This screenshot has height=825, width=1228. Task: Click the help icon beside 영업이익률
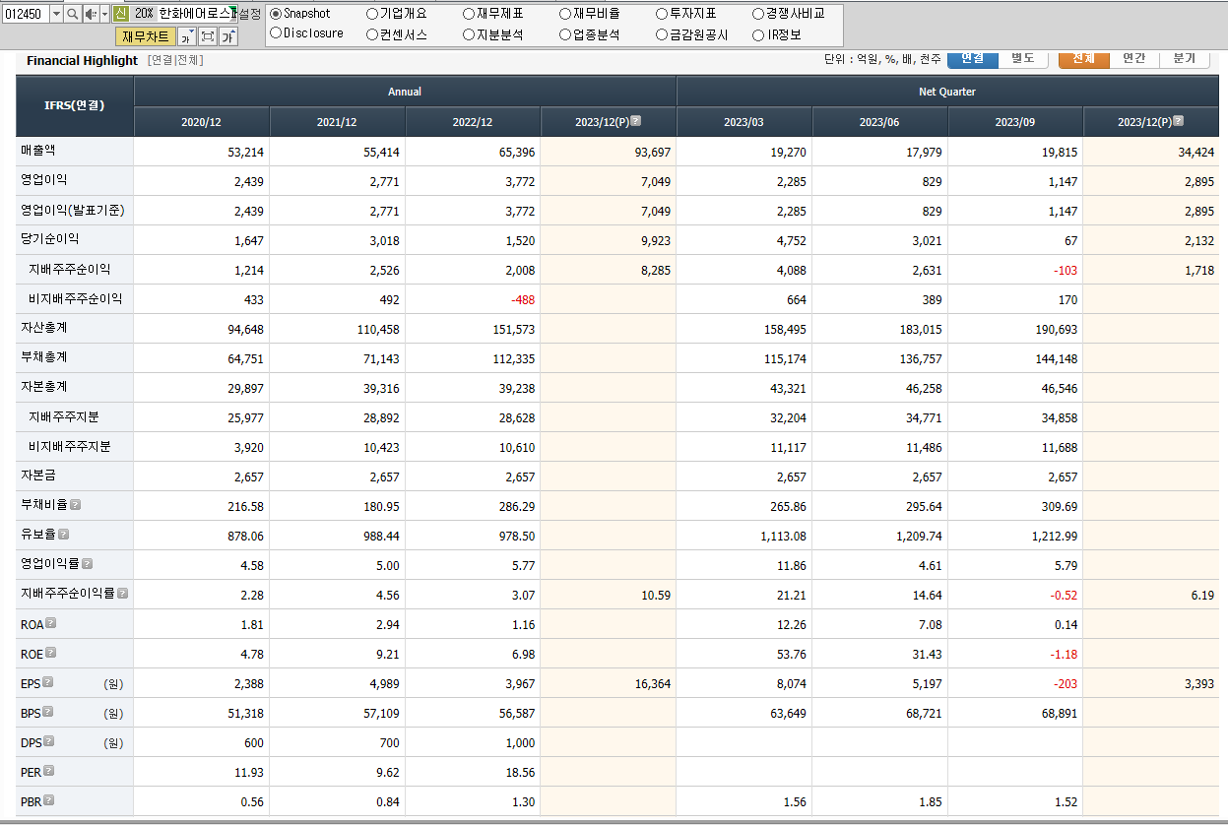coord(88,563)
